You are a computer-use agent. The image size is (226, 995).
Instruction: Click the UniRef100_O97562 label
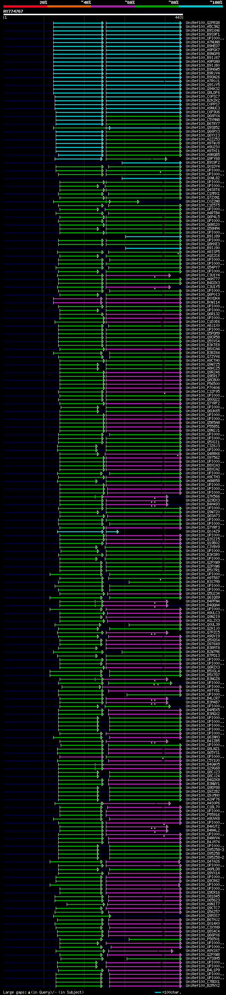[203, 457]
